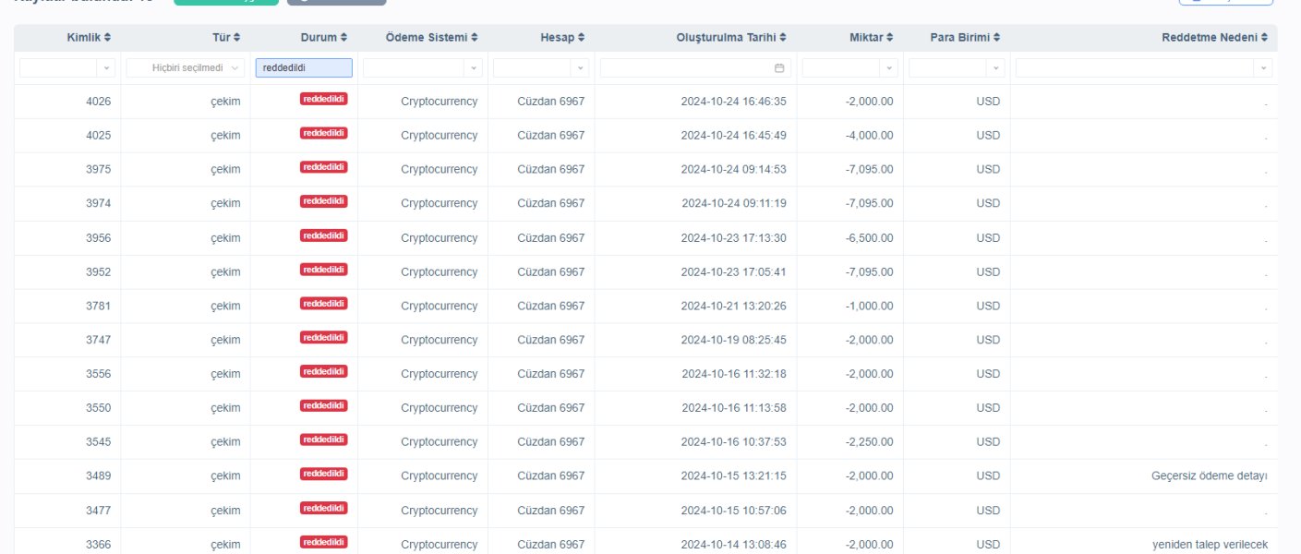Open the calendar icon in the date filter

click(779, 68)
